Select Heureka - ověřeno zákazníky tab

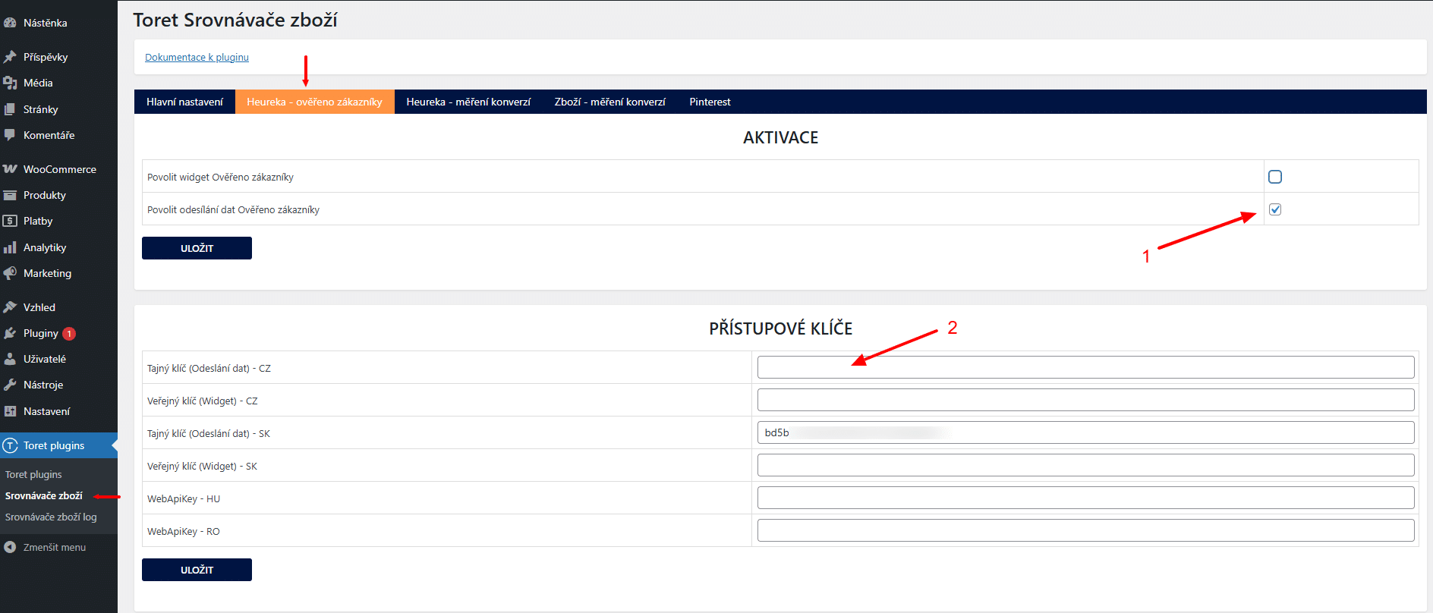pyautogui.click(x=314, y=102)
